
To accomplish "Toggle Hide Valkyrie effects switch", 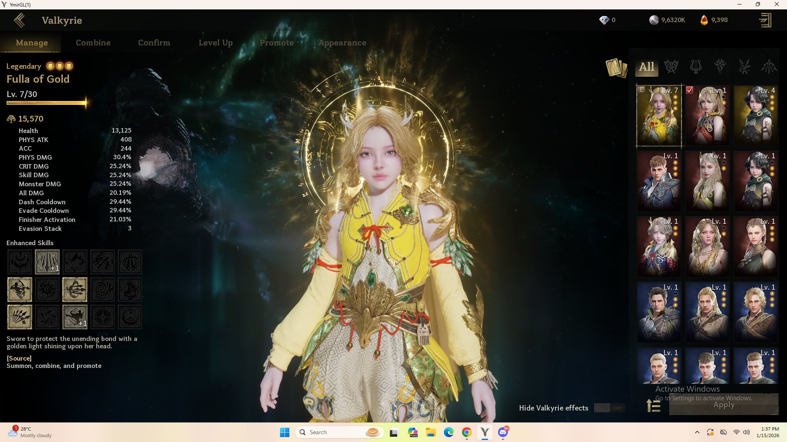I will (x=609, y=408).
